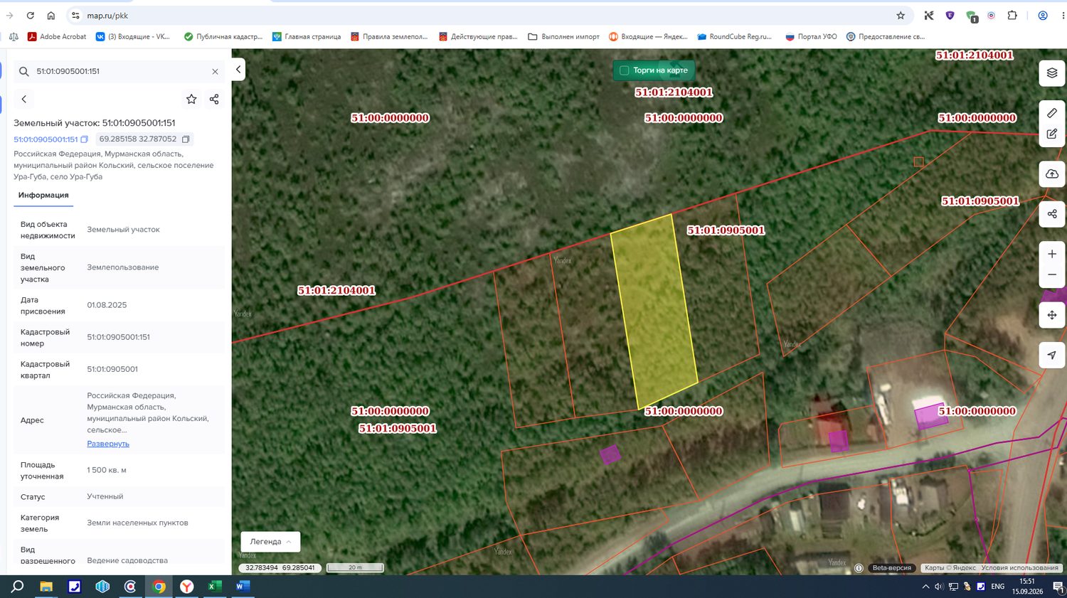Clear the cadastral search field

pyautogui.click(x=215, y=72)
